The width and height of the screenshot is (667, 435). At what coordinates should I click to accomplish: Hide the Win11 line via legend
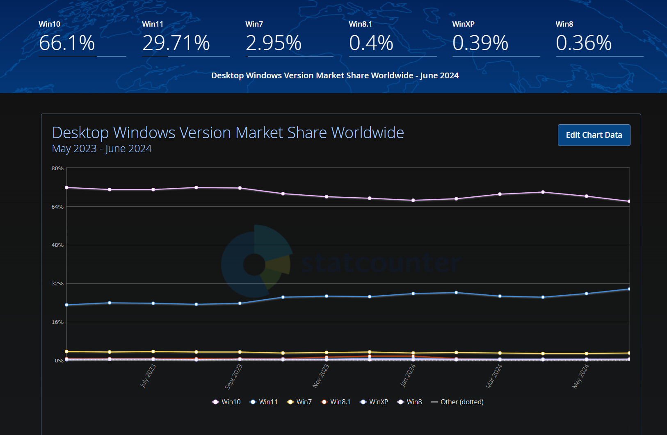[x=264, y=402]
